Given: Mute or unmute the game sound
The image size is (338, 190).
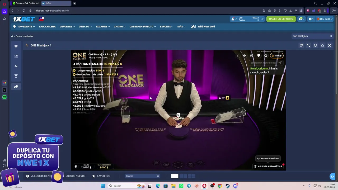Looking at the screenshot, I should point(245,56).
